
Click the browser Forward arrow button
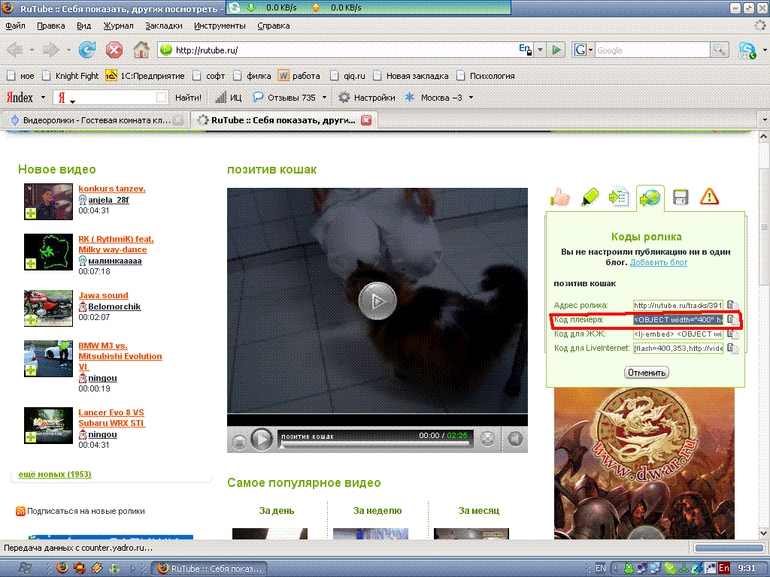50,50
